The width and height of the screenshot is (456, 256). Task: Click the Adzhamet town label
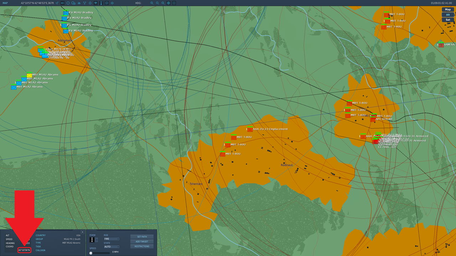(65, 41)
